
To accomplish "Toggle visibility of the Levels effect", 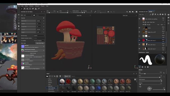I will coord(143,22).
